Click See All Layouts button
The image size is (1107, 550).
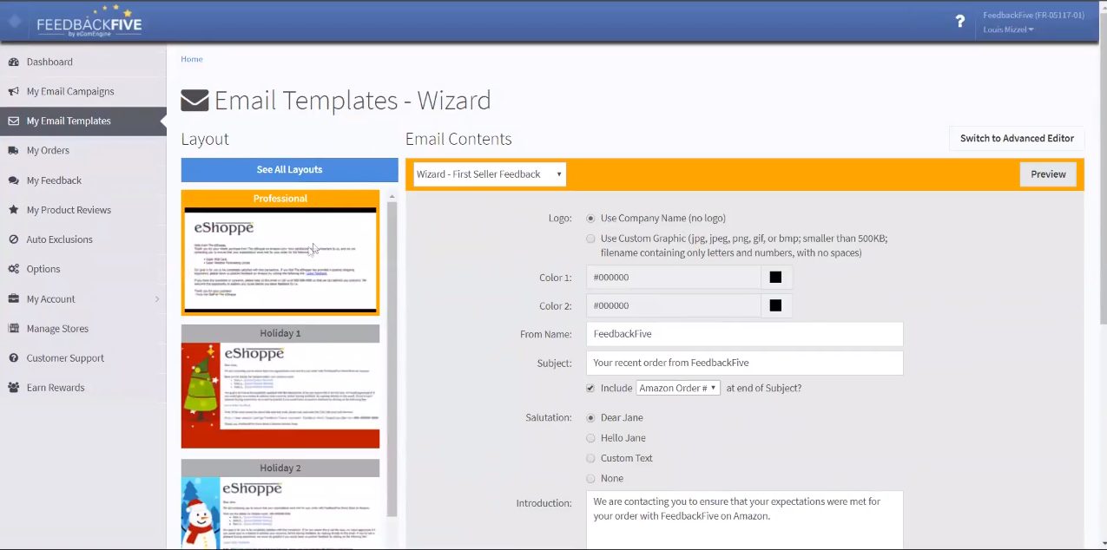pyautogui.click(x=289, y=170)
